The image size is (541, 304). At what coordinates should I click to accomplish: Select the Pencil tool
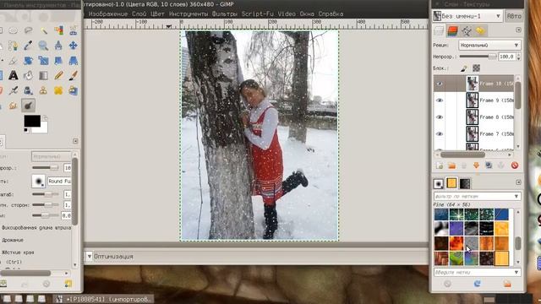58,75
